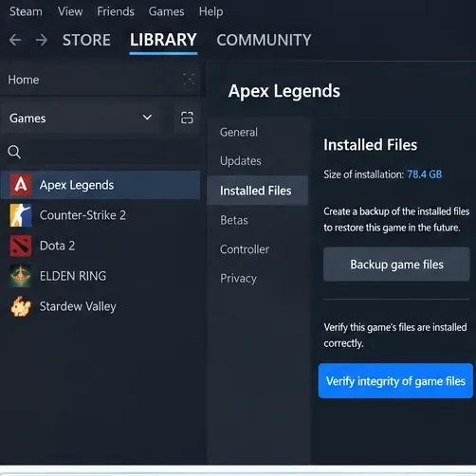Open the Steam menu

[x=26, y=11]
